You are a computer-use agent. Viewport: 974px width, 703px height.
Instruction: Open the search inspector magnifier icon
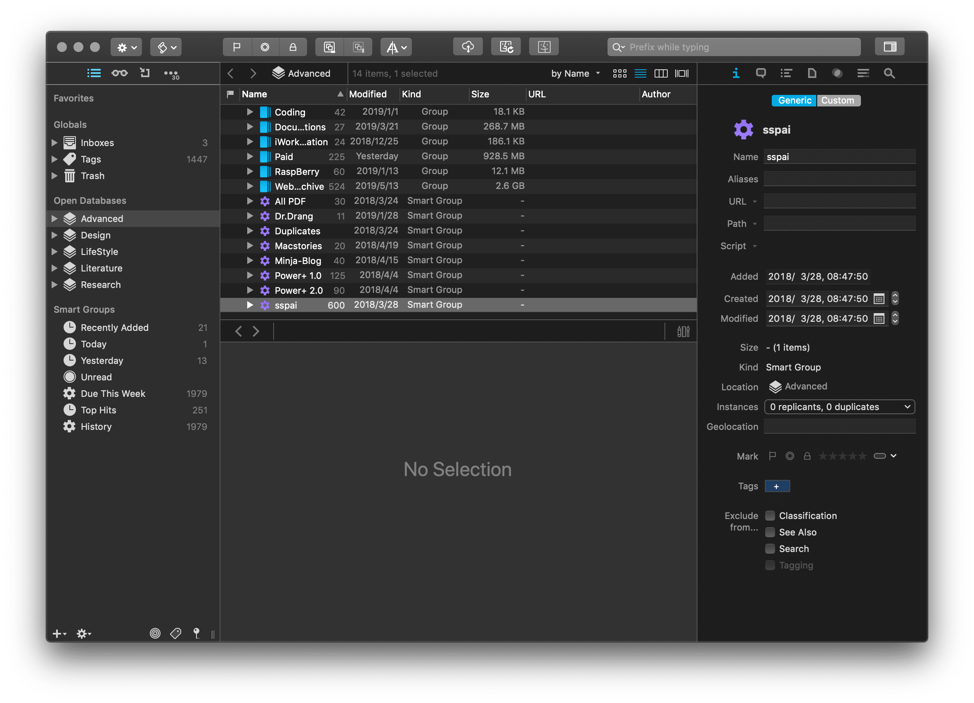pyautogui.click(x=889, y=73)
